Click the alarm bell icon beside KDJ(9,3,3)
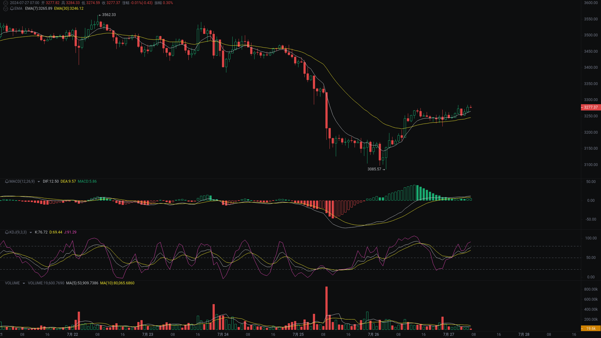Image resolution: width=601 pixels, height=338 pixels. coord(6,232)
